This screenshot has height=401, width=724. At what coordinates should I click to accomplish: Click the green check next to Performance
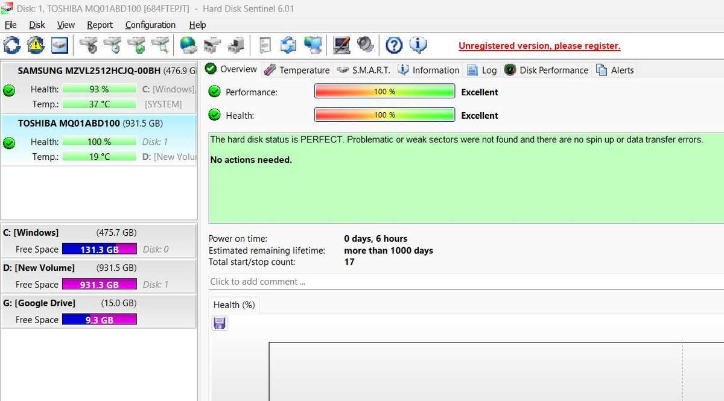214,92
